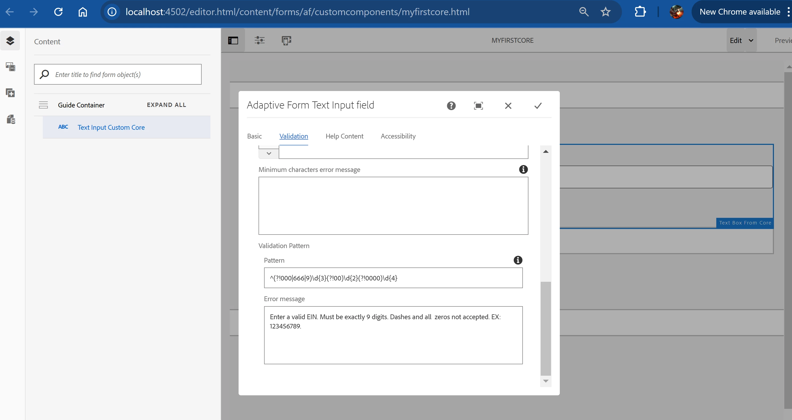Open the Assets browser side icon
The image size is (792, 420).
coord(10,67)
